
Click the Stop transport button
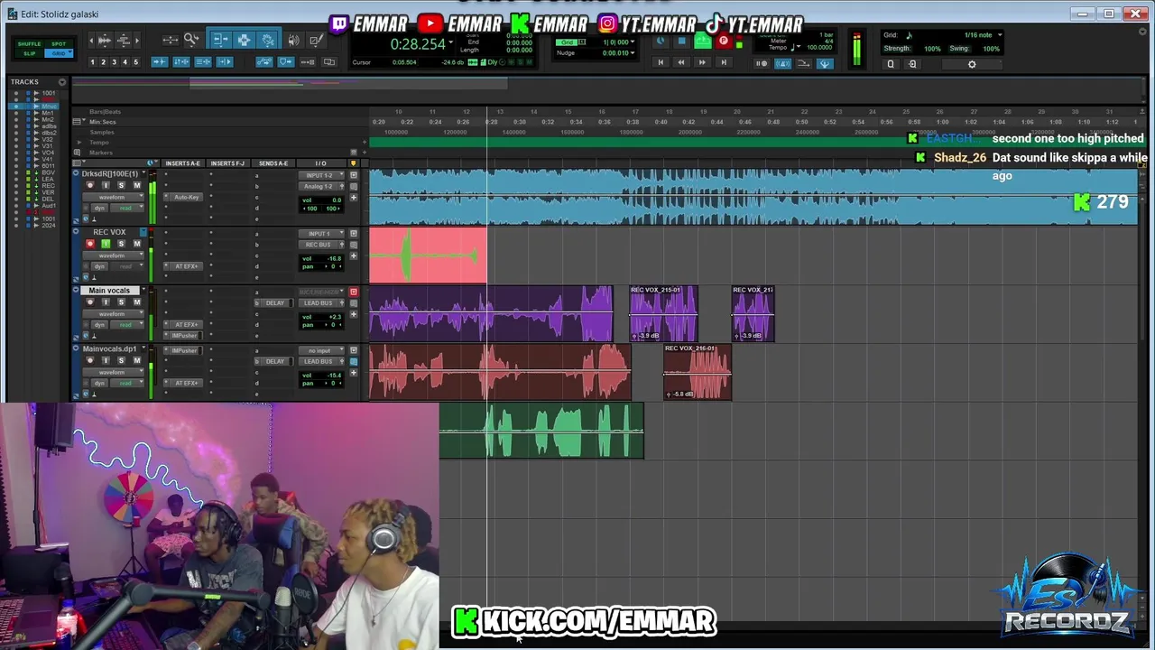coord(681,42)
